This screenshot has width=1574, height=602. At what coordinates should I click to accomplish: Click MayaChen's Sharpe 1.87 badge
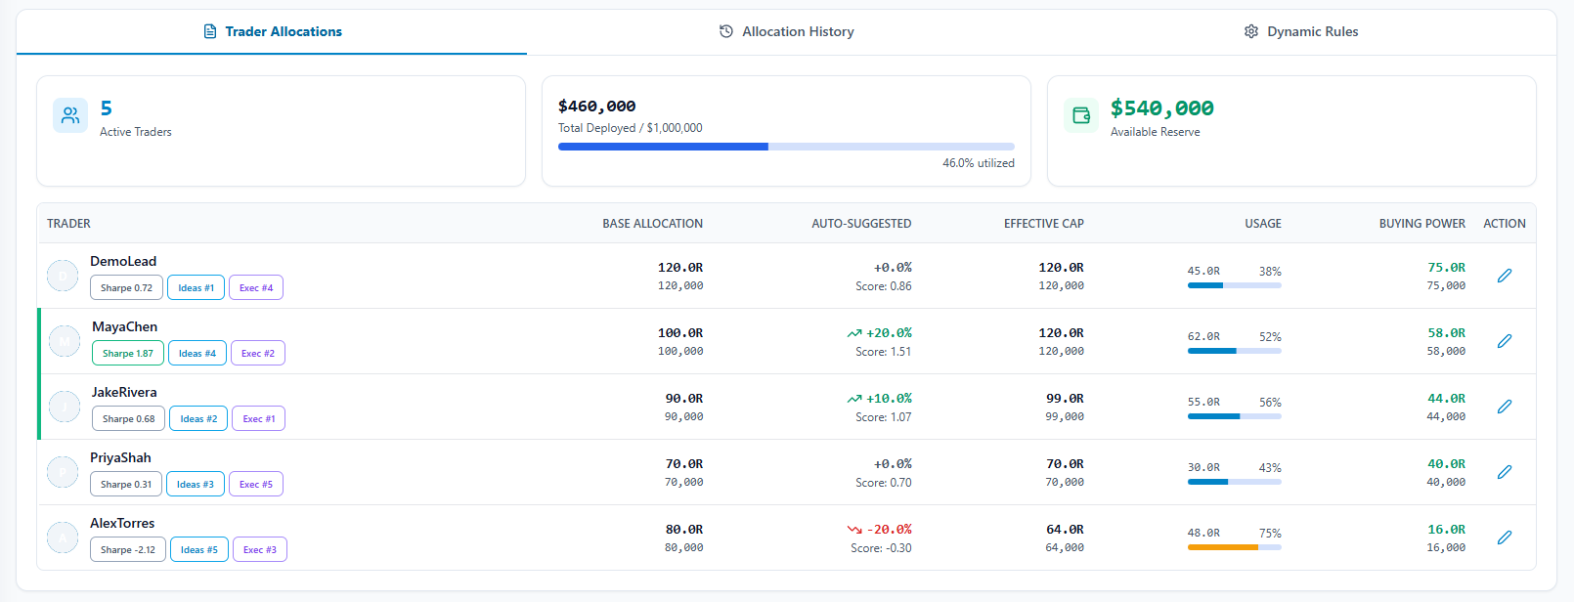point(128,354)
